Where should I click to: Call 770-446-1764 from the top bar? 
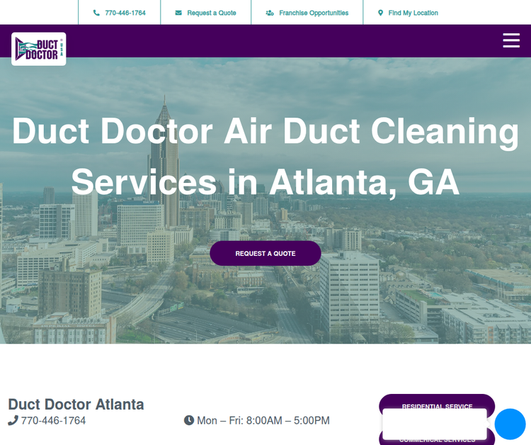click(x=125, y=13)
